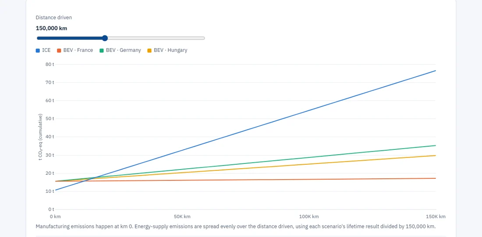Click the Distance driven slider handle

[x=105, y=38]
